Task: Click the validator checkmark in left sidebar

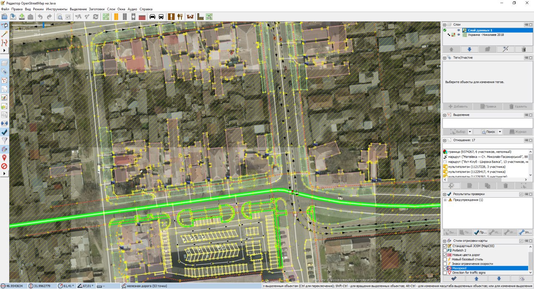Action: click(5, 132)
